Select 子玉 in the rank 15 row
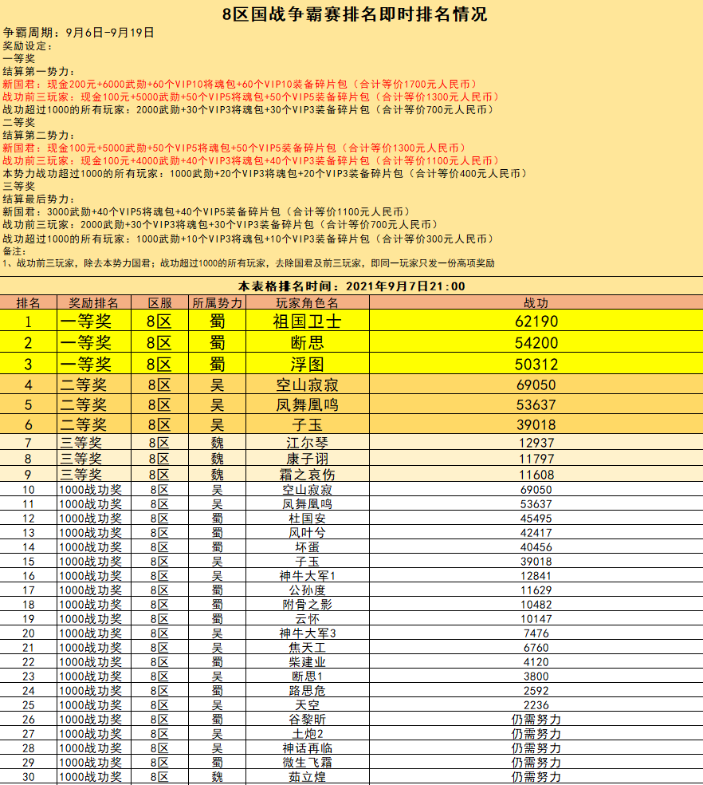The image size is (703, 785). point(307,562)
